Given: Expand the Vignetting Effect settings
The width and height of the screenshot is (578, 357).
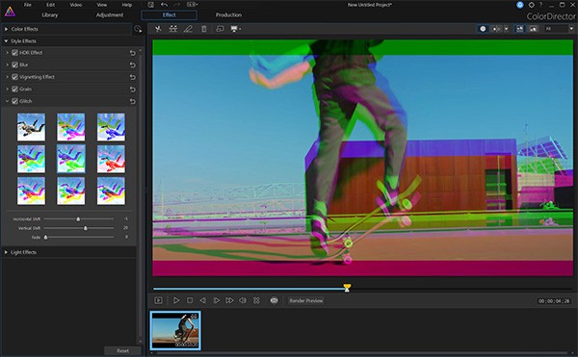Looking at the screenshot, I should click(7, 77).
